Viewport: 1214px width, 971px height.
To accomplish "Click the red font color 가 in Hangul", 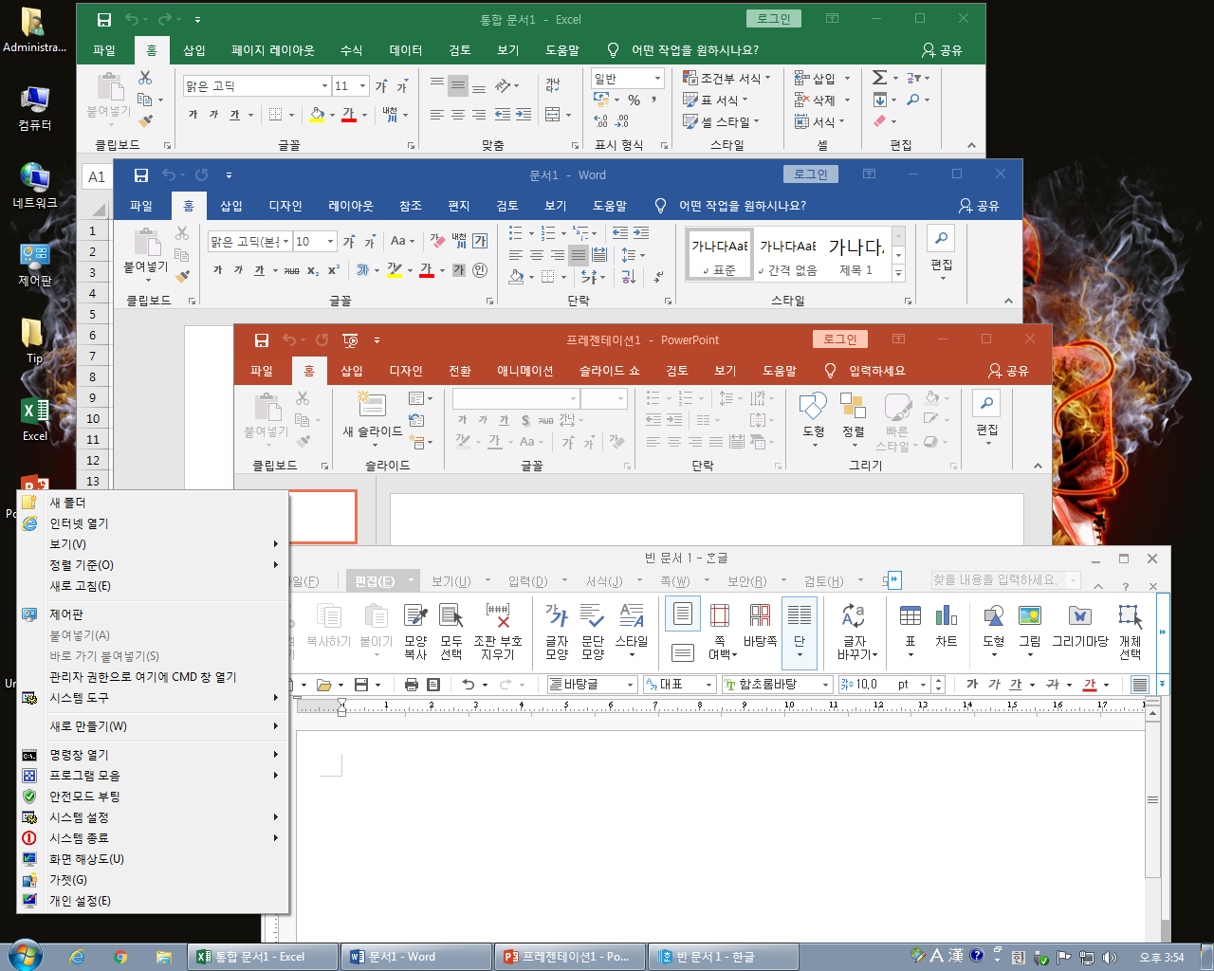I will [x=1090, y=684].
